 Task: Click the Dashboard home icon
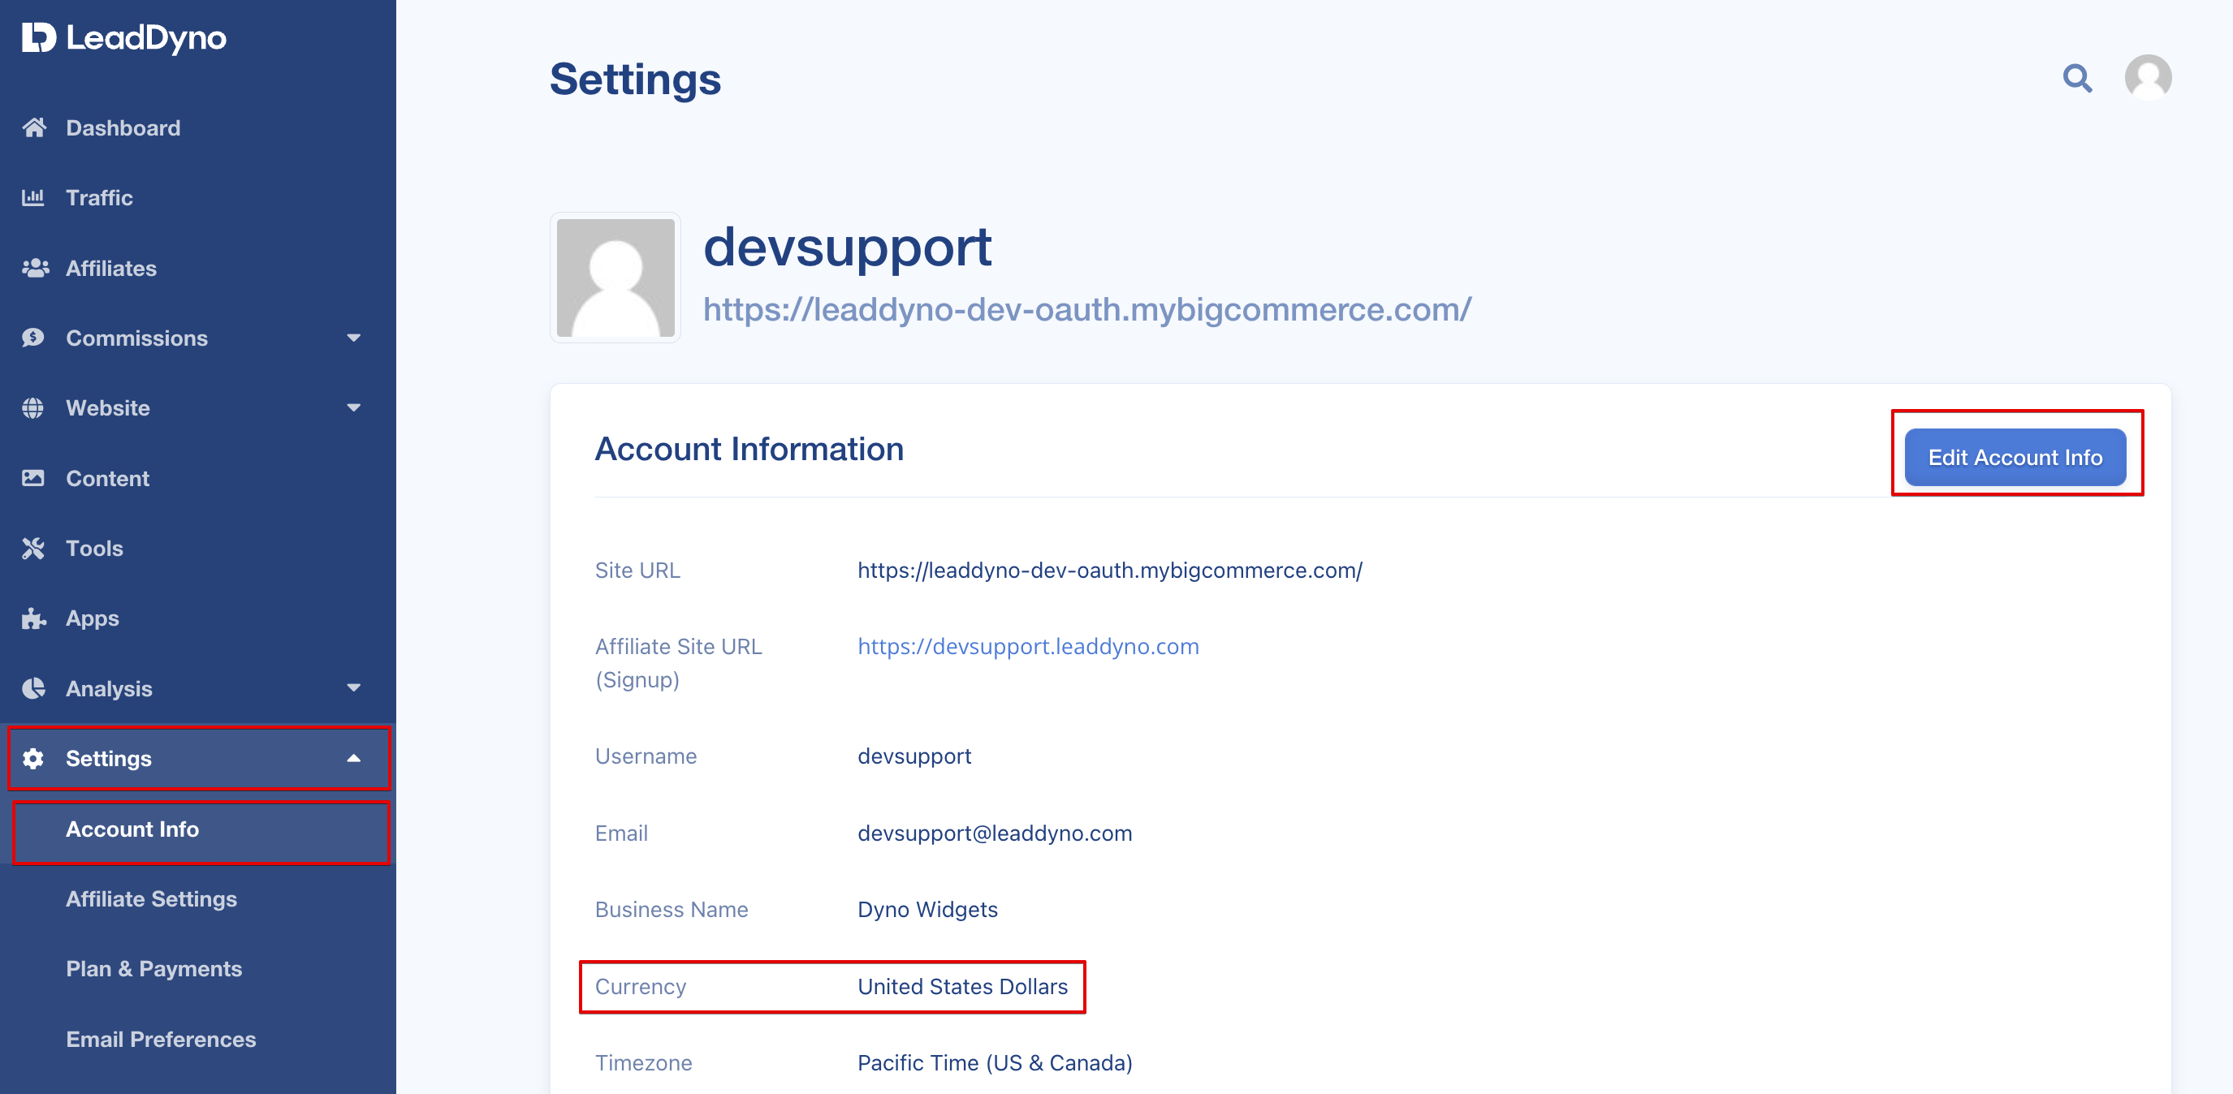point(34,128)
